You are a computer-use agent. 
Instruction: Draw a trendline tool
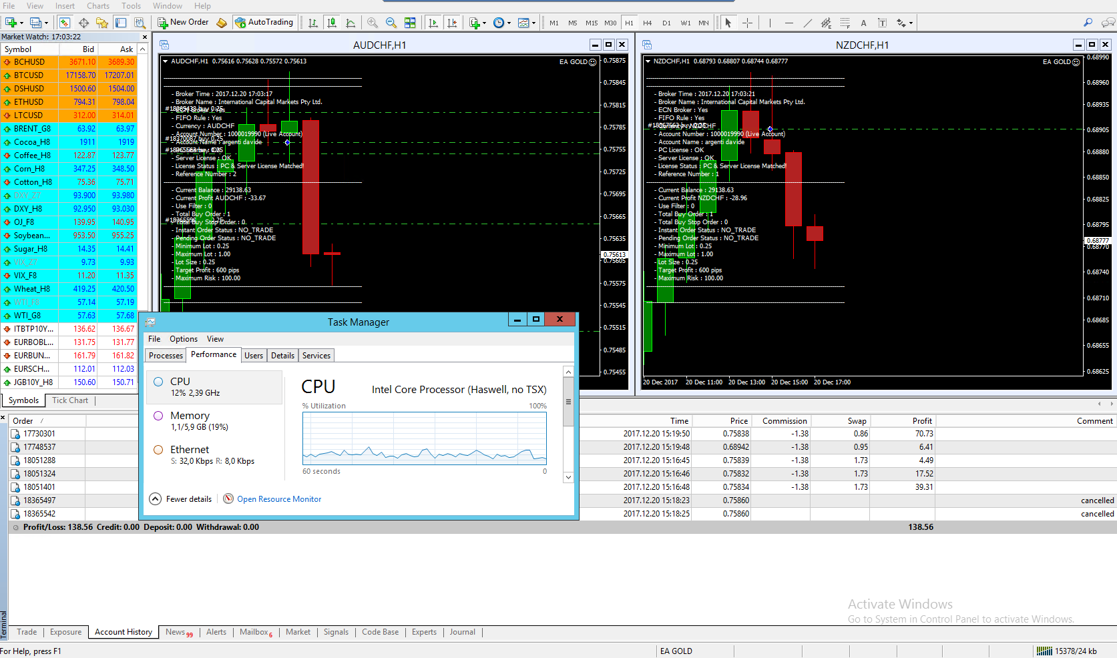[x=807, y=23]
